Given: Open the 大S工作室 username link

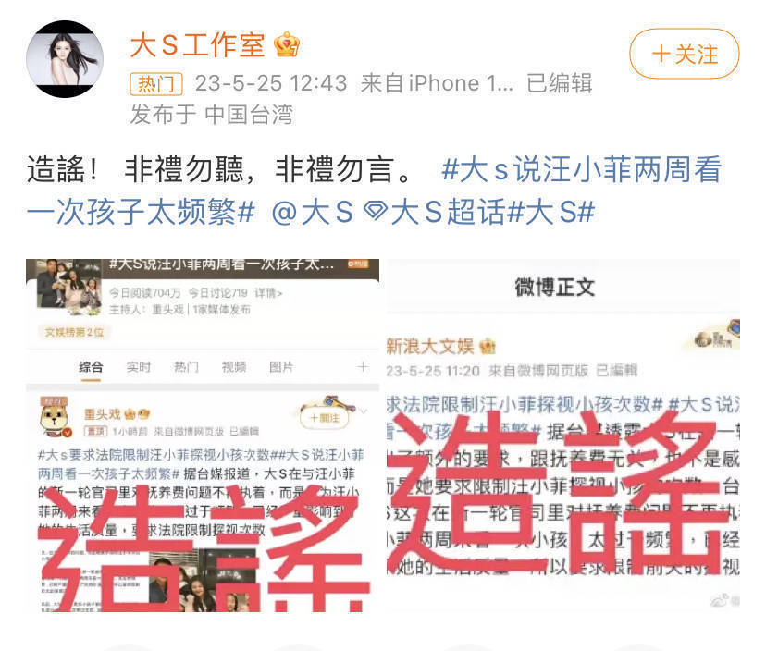Looking at the screenshot, I should point(197,45).
